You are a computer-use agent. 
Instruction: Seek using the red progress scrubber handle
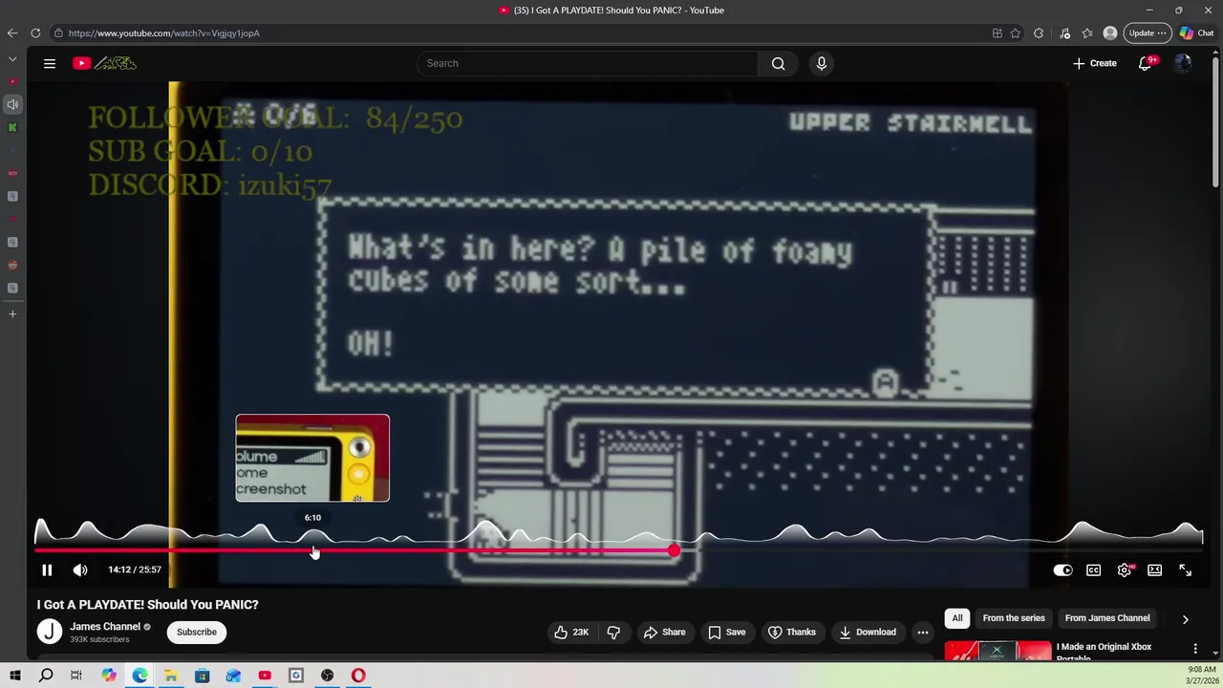(x=675, y=550)
